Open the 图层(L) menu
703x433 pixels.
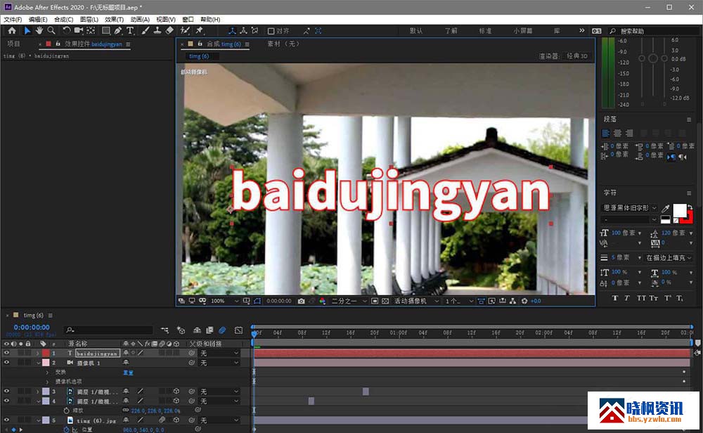tap(89, 19)
